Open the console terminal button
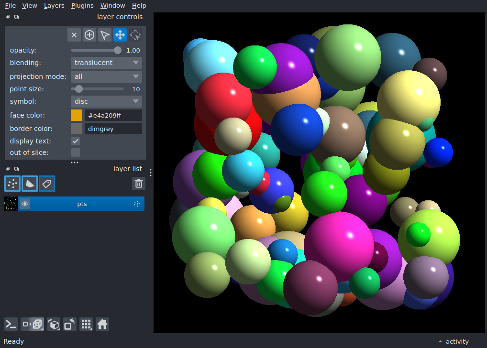Image resolution: width=487 pixels, height=348 pixels. (x=11, y=325)
